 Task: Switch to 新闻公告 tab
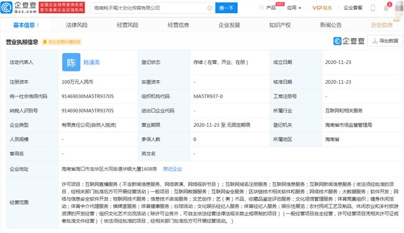pyautogui.click(x=331, y=25)
